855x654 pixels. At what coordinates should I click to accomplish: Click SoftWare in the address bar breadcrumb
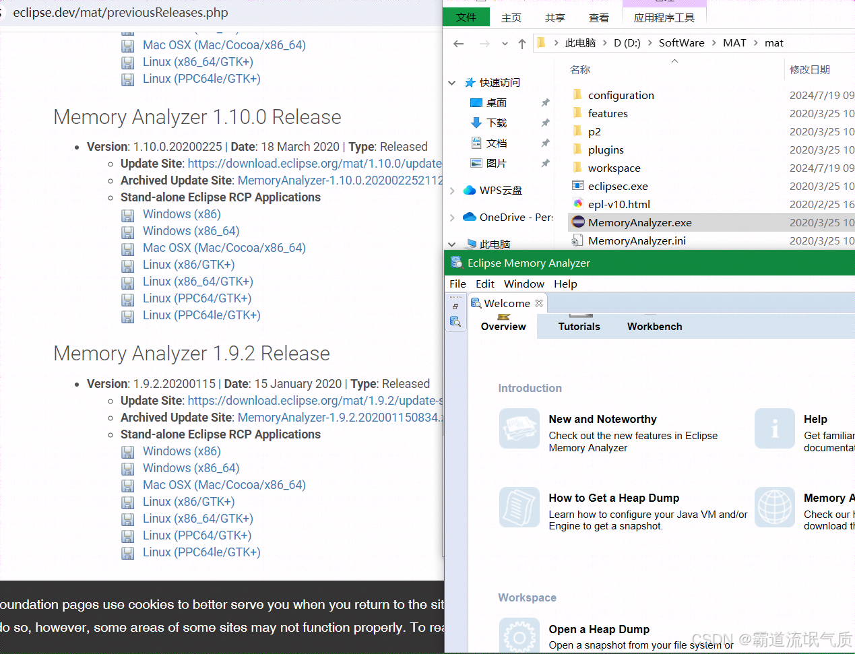click(x=681, y=42)
